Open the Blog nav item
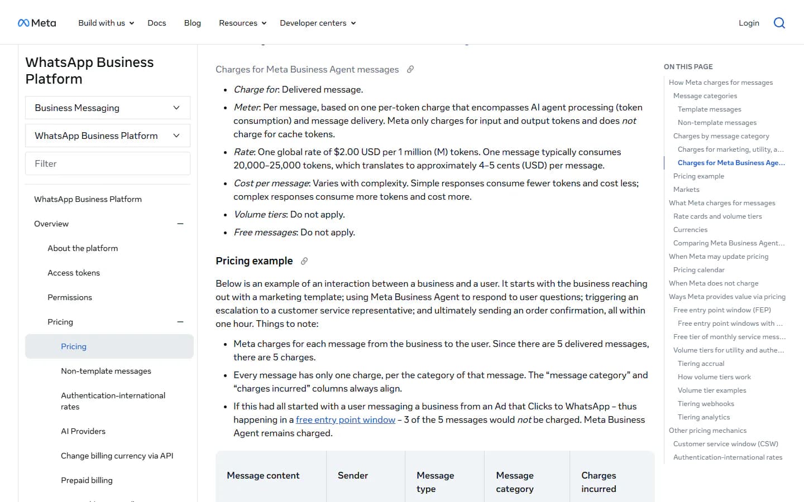 tap(193, 23)
